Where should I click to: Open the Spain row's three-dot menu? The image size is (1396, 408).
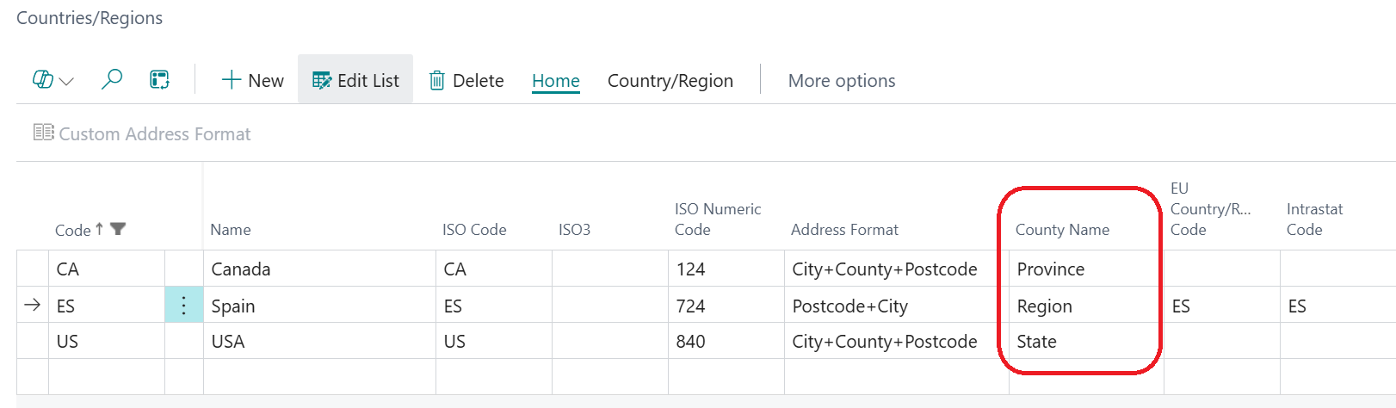click(x=183, y=306)
